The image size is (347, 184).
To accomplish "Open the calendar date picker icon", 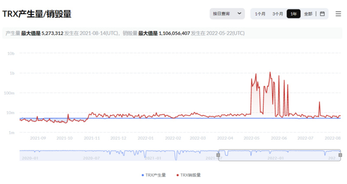I will 322,14.
